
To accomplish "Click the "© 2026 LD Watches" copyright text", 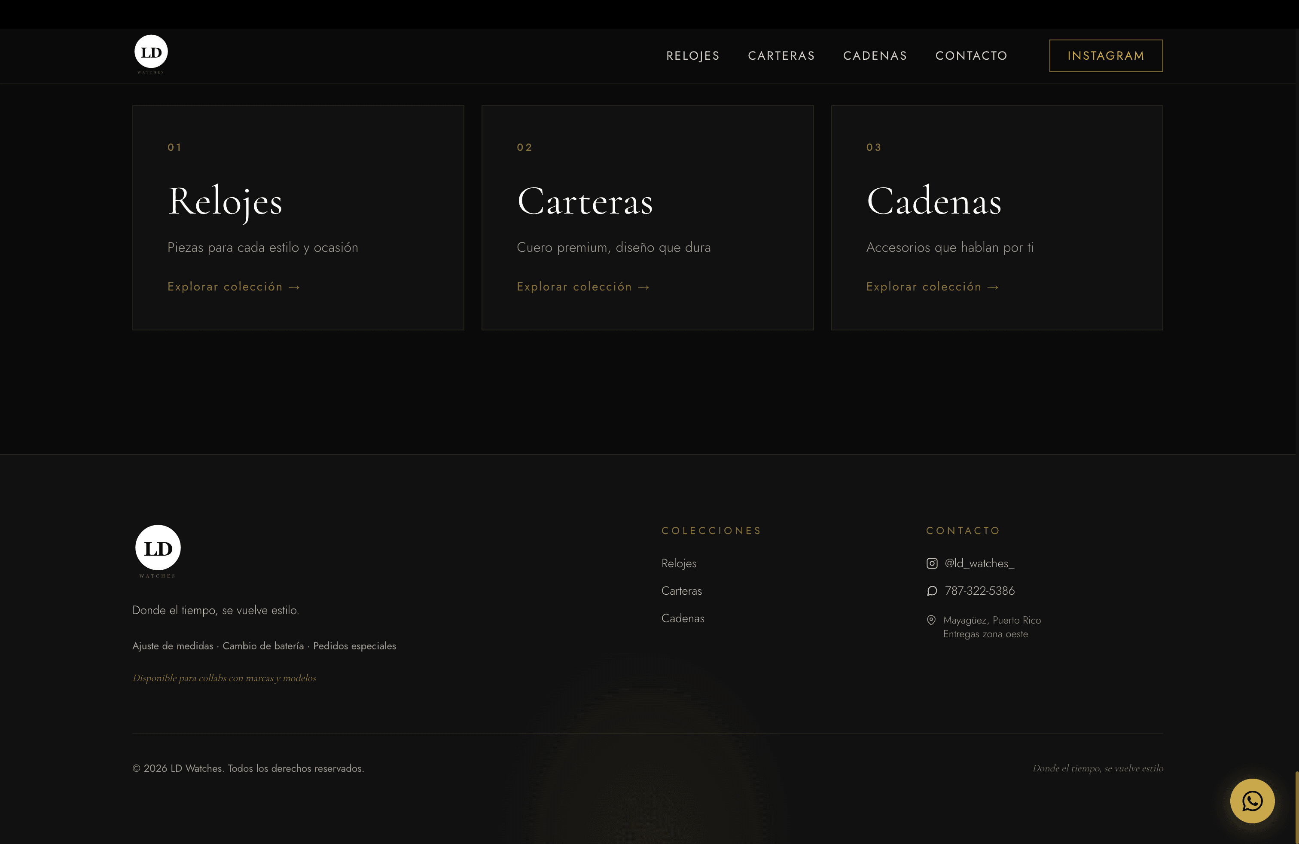I will pyautogui.click(x=248, y=768).
